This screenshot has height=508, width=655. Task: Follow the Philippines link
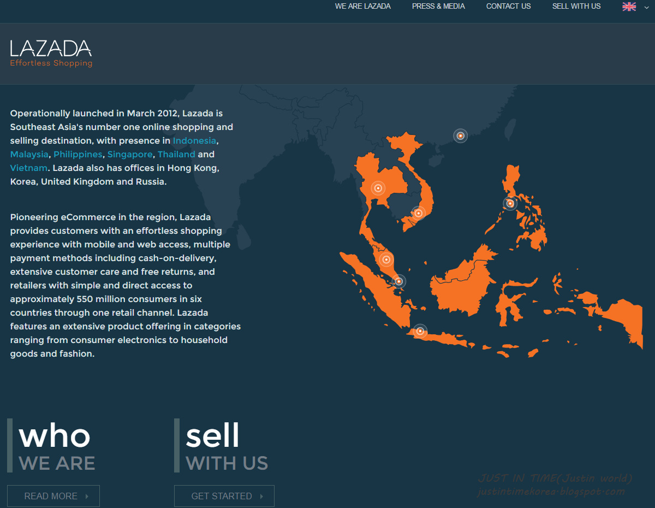78,155
